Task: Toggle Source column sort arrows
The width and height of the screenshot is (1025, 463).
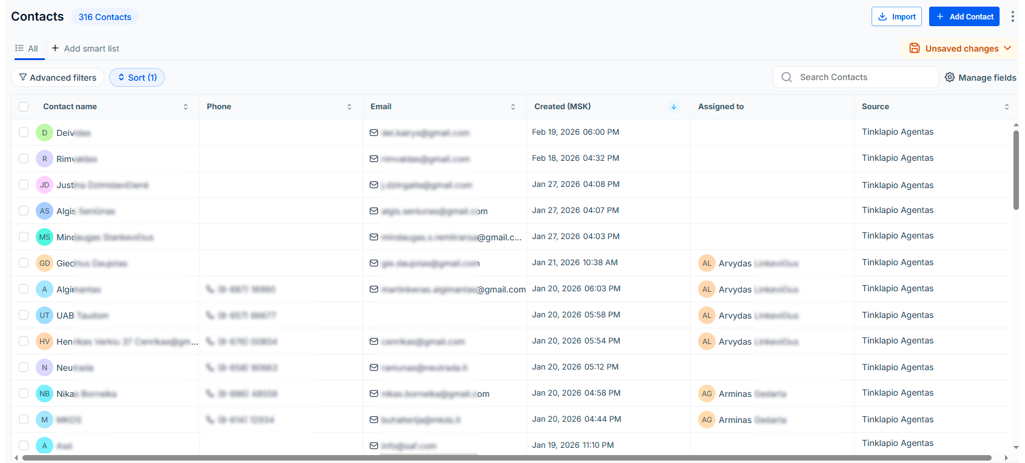Action: (1007, 107)
